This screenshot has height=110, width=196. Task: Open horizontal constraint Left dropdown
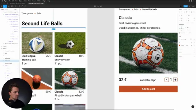[188, 28]
